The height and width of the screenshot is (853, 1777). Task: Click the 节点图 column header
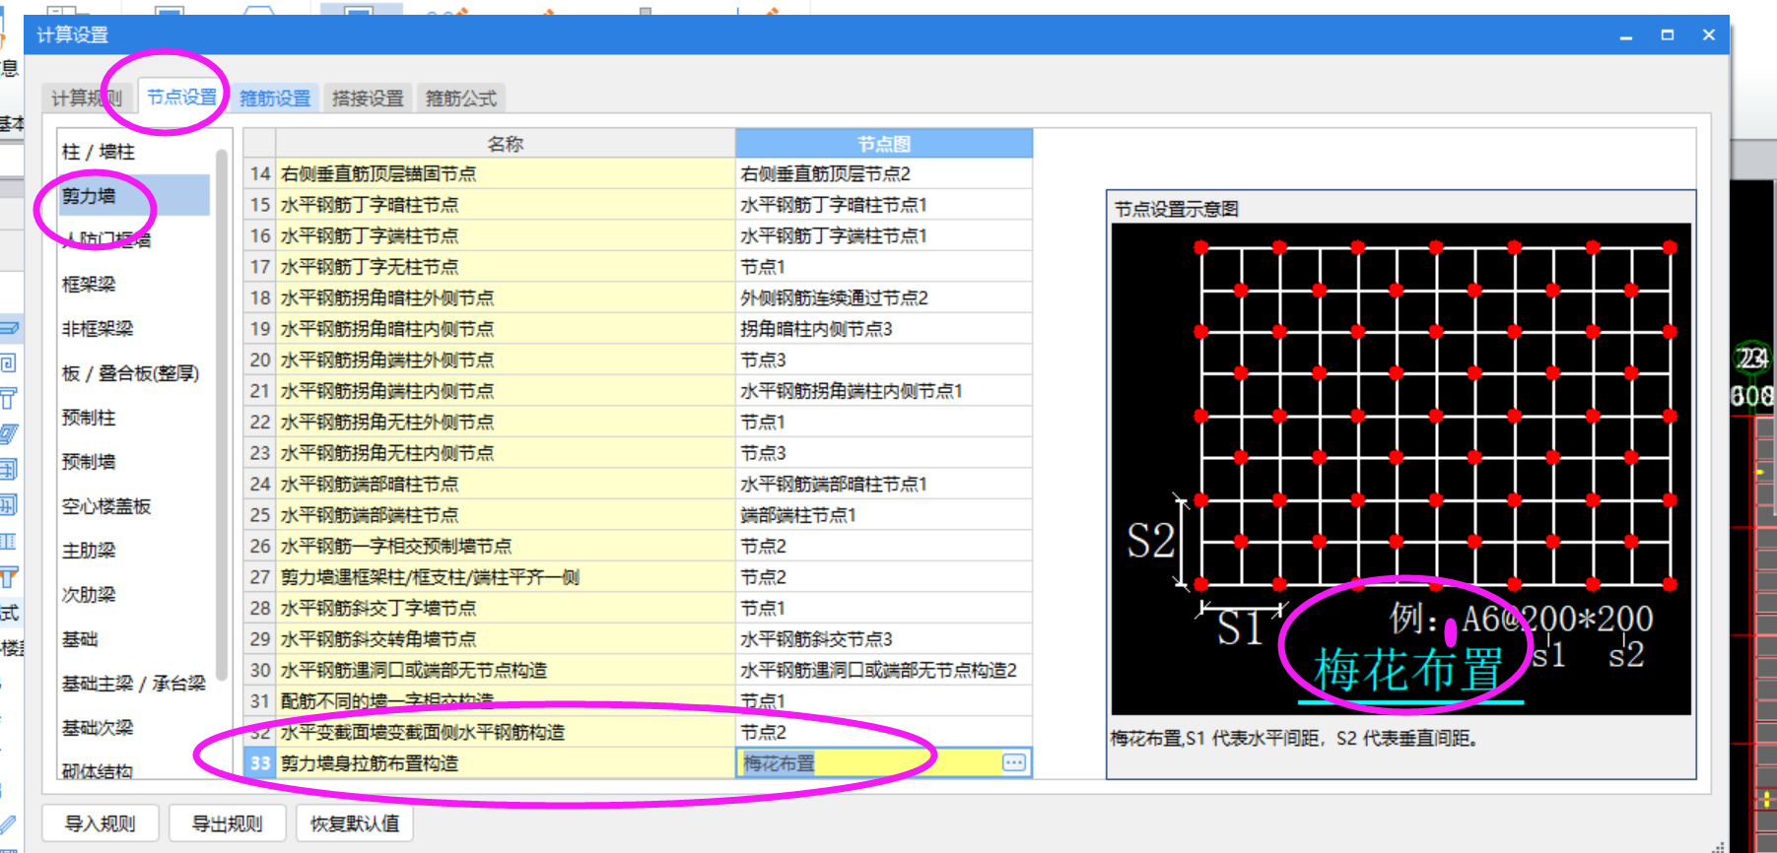[884, 144]
